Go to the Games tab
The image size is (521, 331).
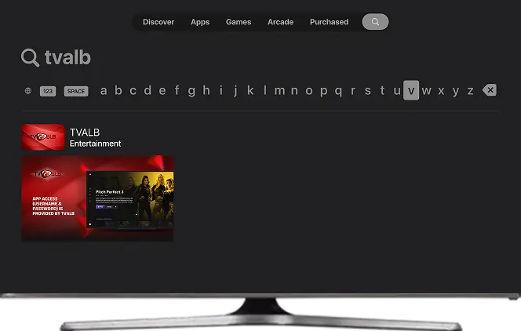pyautogui.click(x=239, y=22)
